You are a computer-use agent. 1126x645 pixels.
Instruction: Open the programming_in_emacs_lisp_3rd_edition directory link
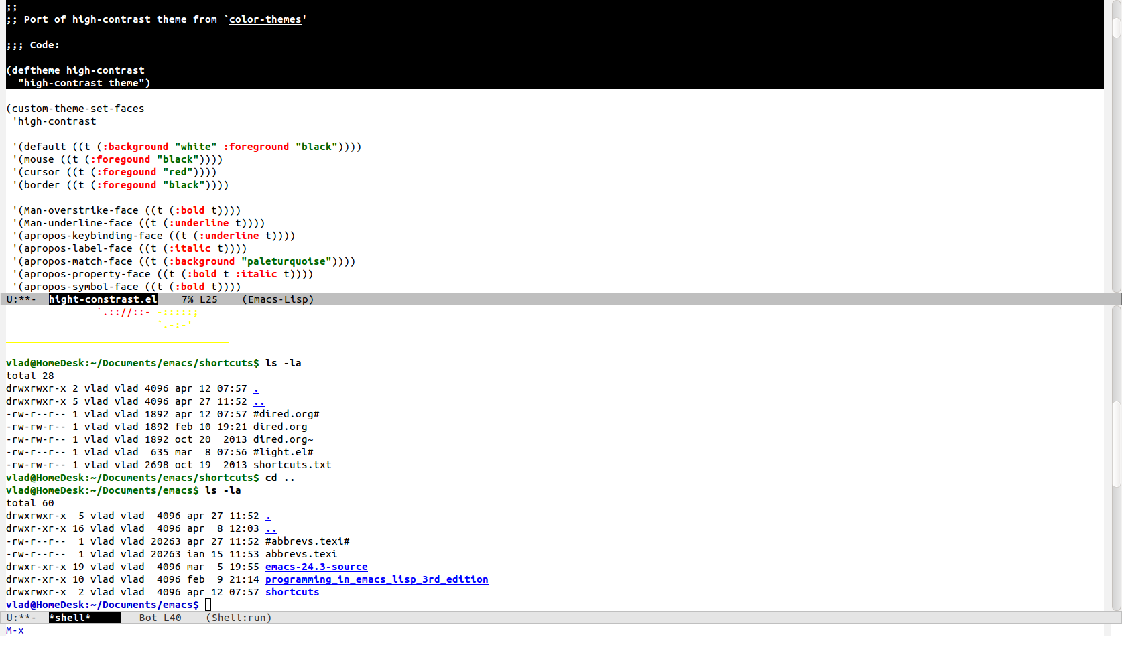377,579
